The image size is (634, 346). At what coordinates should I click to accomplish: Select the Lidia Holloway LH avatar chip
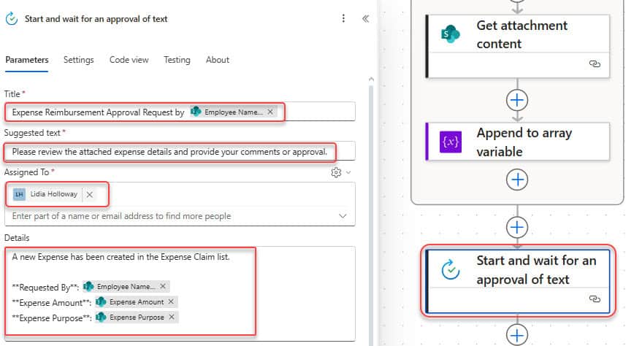pyautogui.click(x=19, y=194)
